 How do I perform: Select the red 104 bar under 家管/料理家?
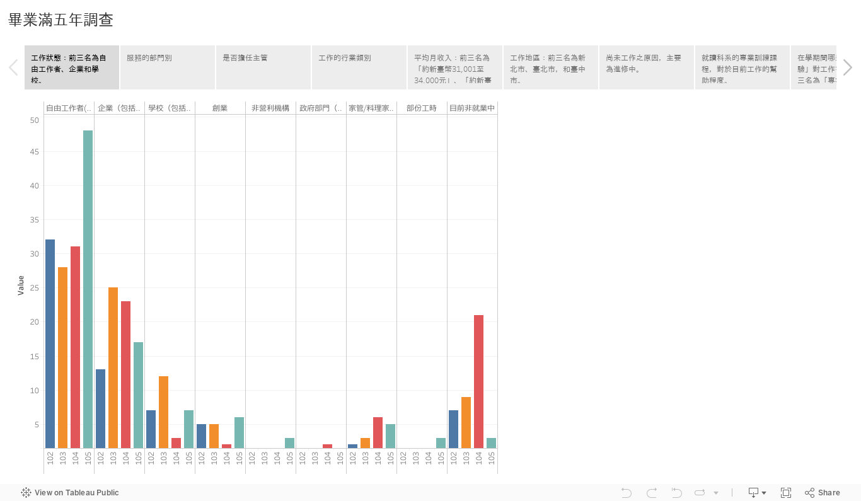(378, 433)
